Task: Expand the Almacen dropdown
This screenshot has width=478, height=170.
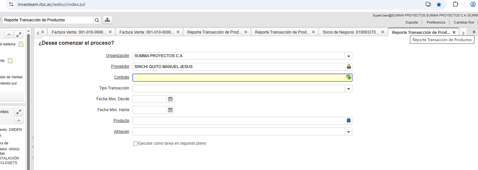Action: [349, 132]
